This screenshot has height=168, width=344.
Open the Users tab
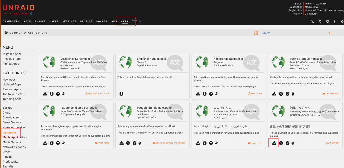pos(54,21)
